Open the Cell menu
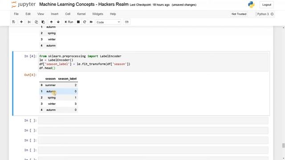The height and width of the screenshot is (160, 285). coord(68,14)
